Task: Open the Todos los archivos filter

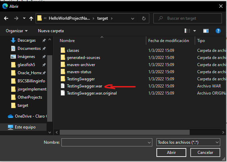Action: [x=188, y=142]
